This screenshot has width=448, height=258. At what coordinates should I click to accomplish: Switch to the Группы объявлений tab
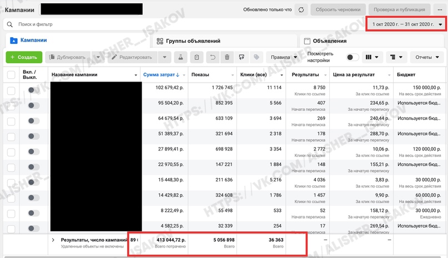pyautogui.click(x=224, y=41)
